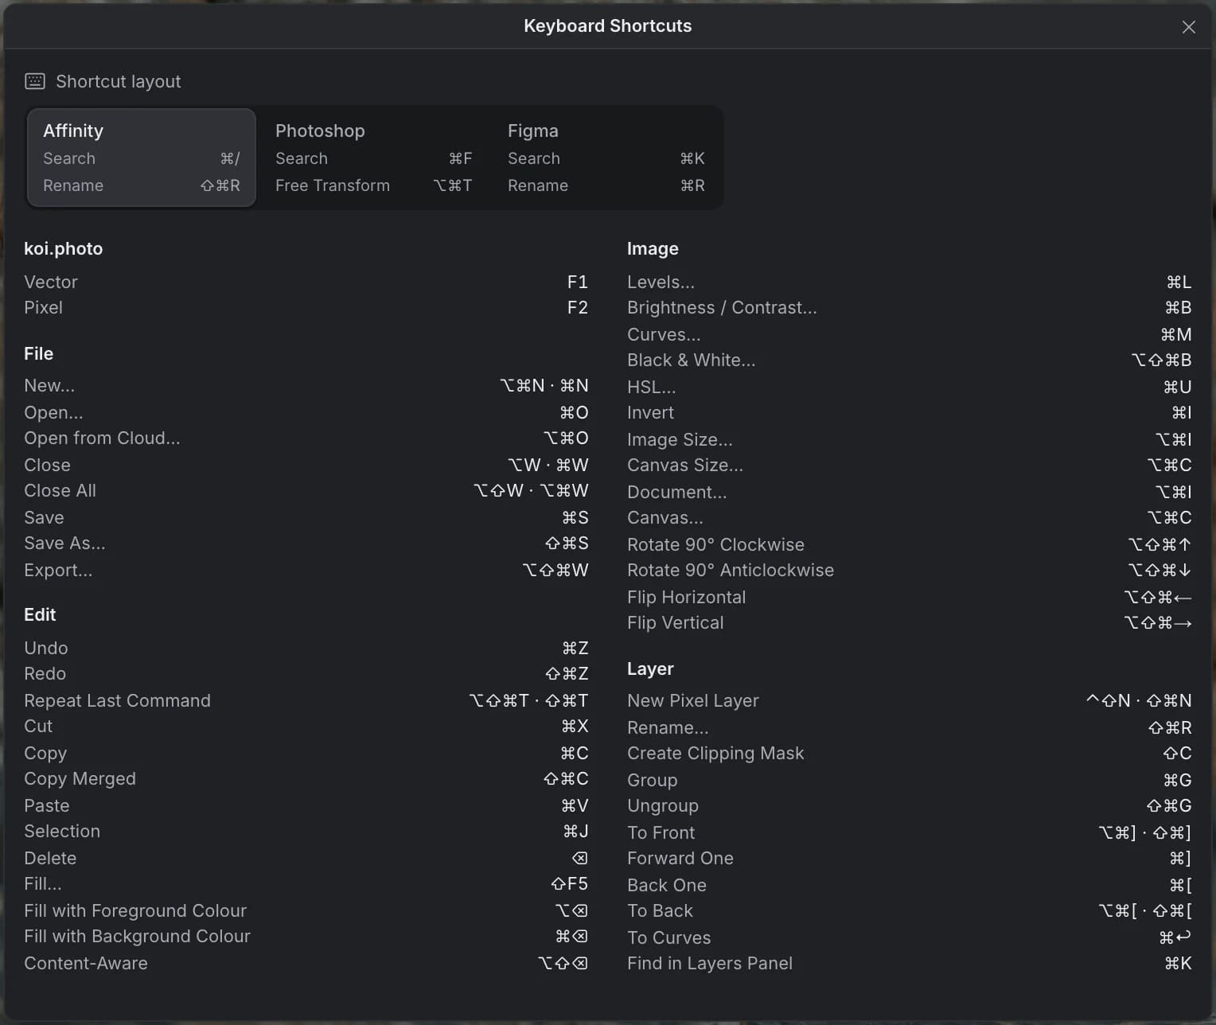Image resolution: width=1216 pixels, height=1025 pixels.
Task: Click the HSL... shortcut row
Action: [x=909, y=387]
